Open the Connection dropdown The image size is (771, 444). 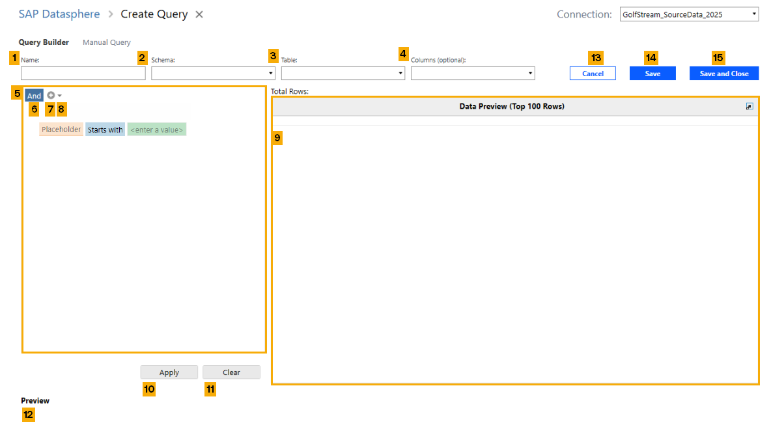(689, 14)
